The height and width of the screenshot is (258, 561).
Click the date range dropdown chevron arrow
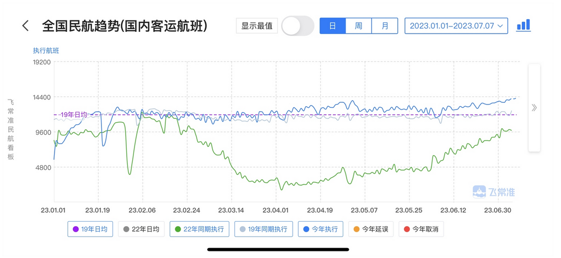[x=500, y=26]
